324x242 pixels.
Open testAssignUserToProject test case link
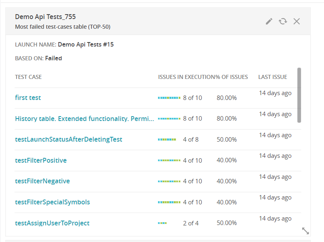click(x=52, y=223)
